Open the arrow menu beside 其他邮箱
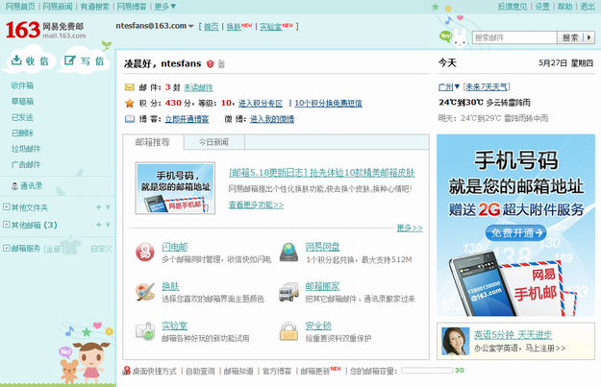 click(108, 225)
